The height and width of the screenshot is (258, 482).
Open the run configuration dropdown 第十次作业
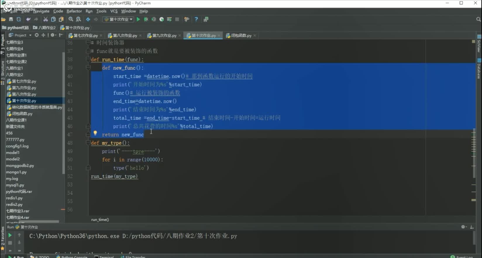click(118, 19)
